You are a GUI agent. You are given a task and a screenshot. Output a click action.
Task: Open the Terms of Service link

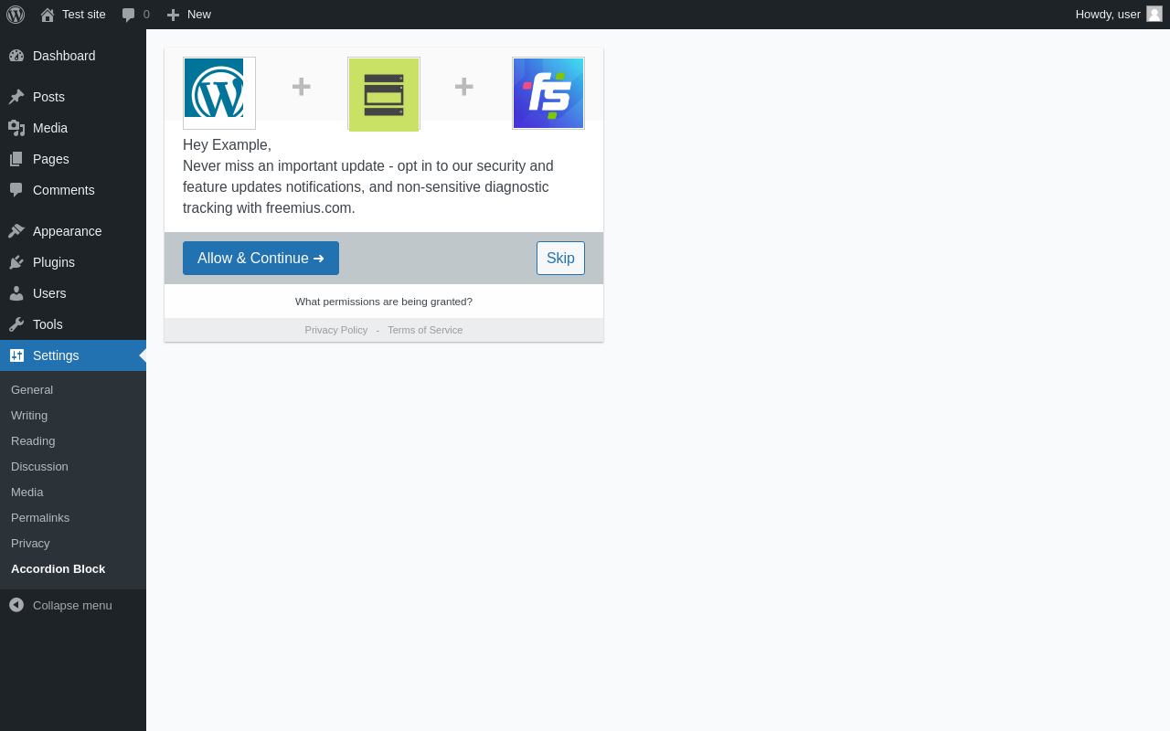point(425,330)
